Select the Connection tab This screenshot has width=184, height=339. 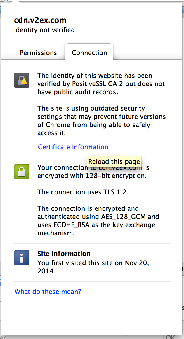[89, 53]
